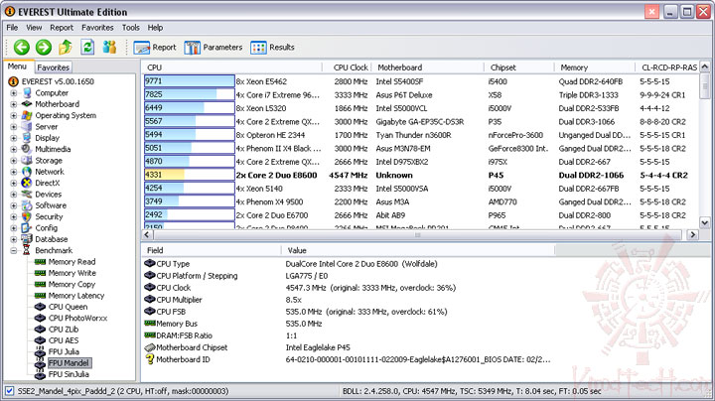Select the Computer tree icon
715x401 pixels.
point(27,93)
